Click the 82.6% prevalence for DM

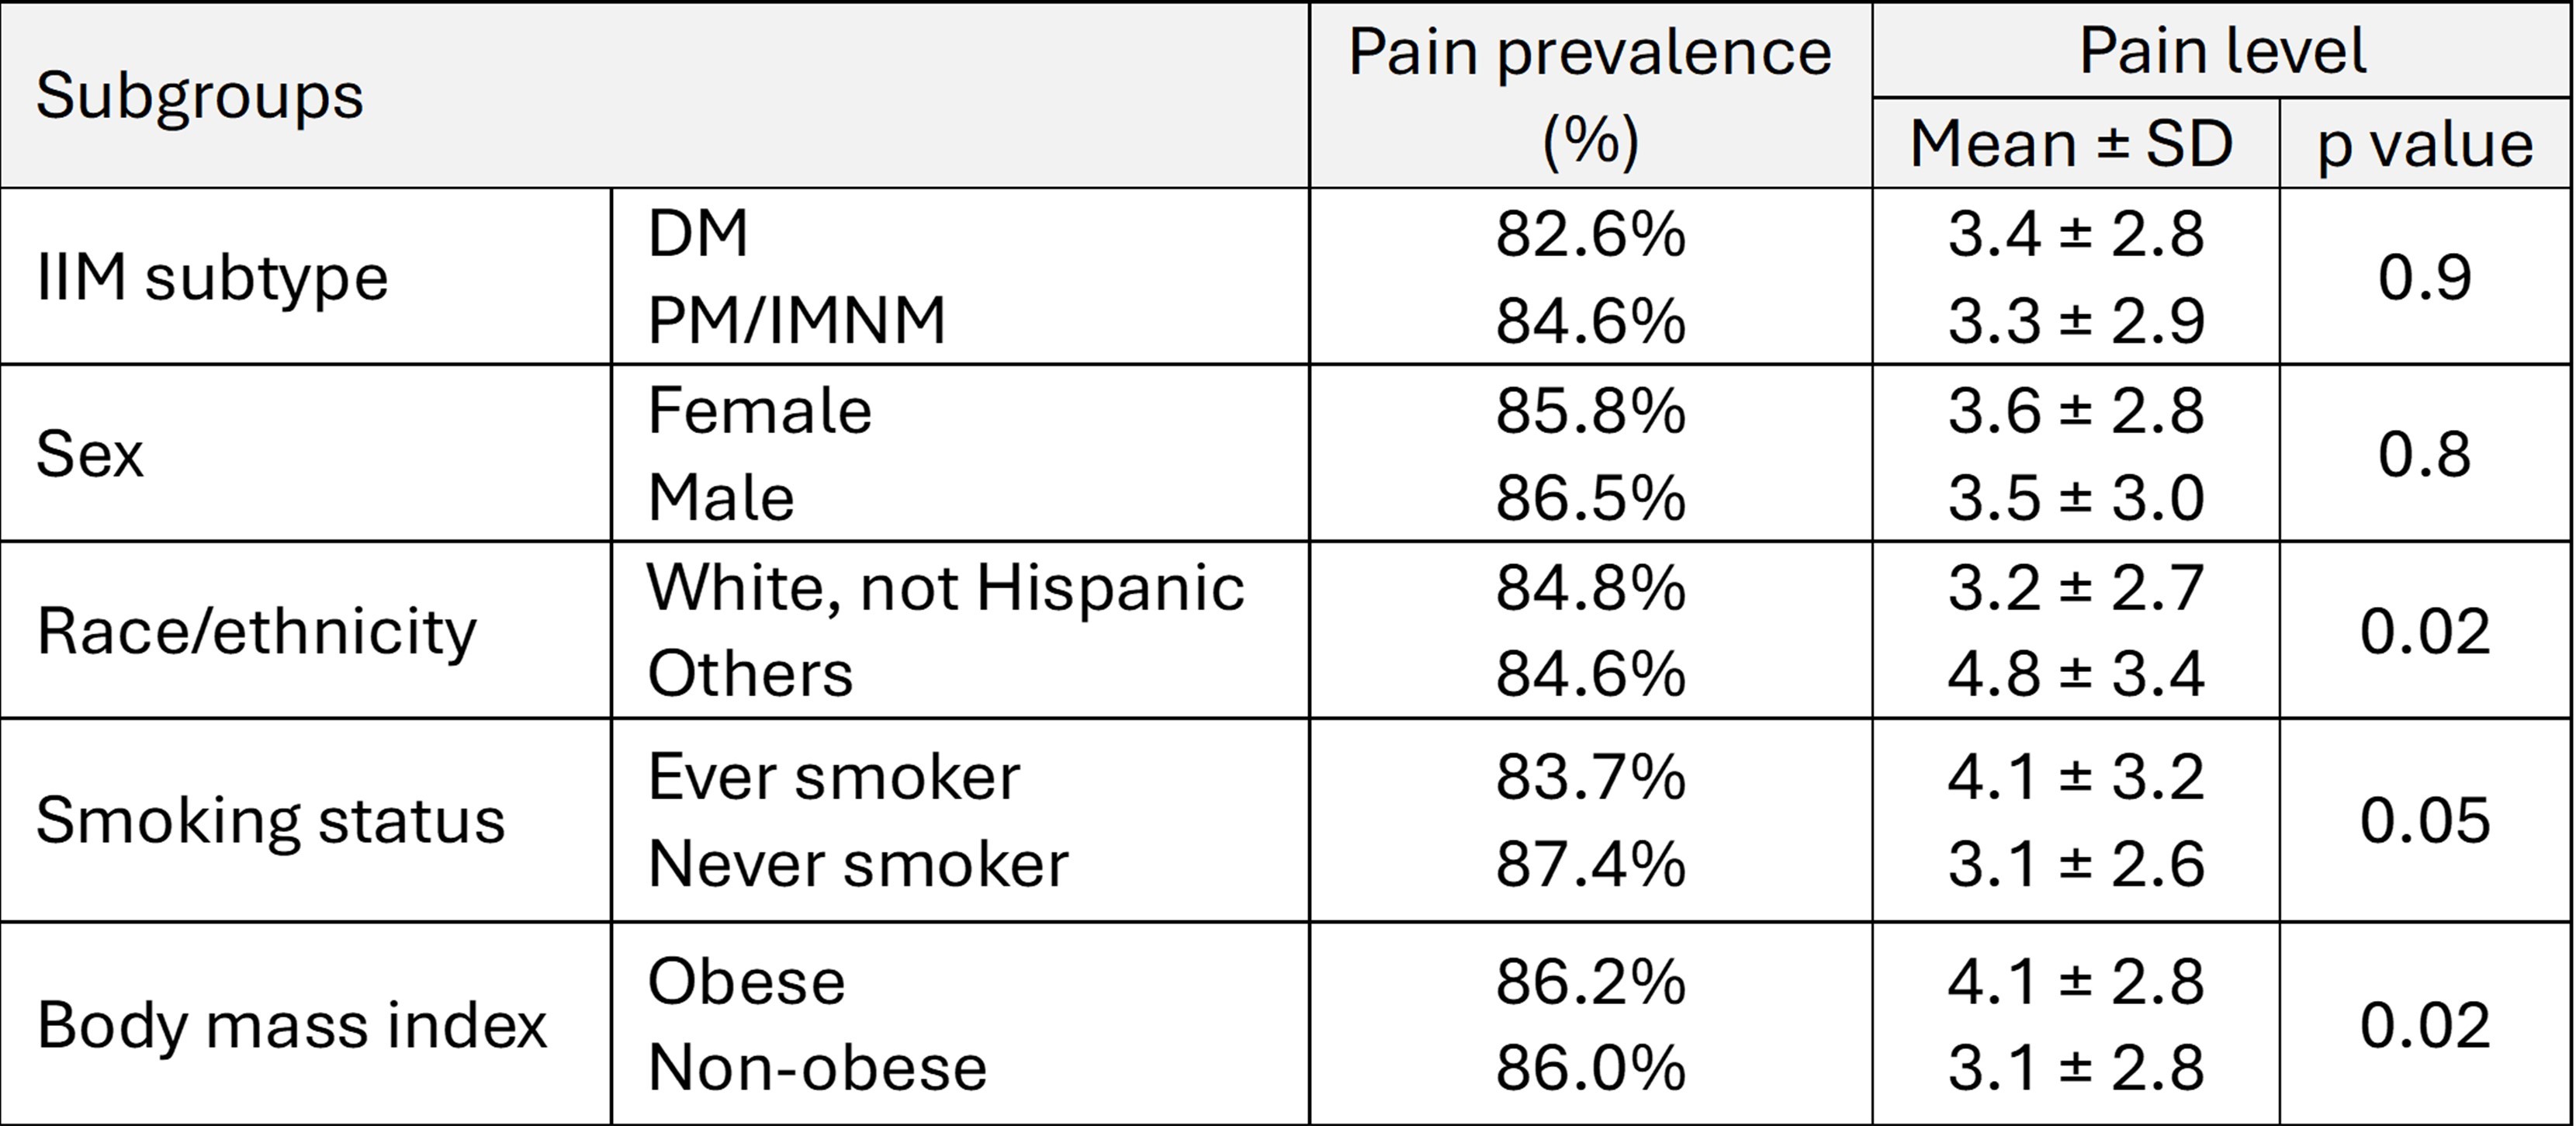pos(1590,235)
